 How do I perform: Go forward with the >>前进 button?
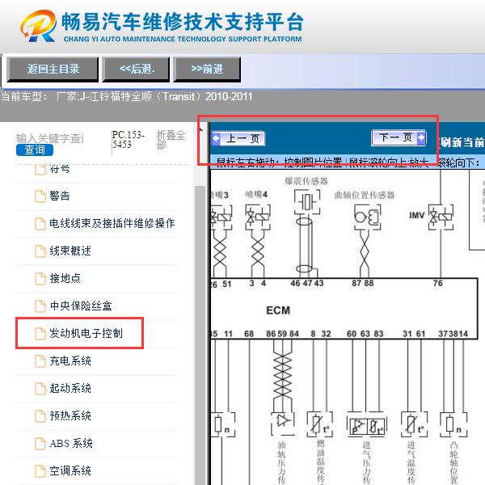point(207,70)
